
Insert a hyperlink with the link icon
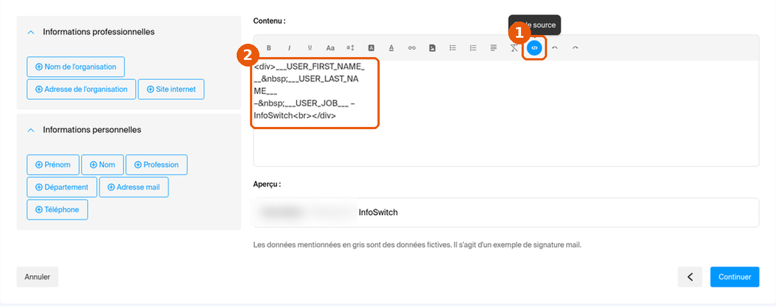(412, 48)
